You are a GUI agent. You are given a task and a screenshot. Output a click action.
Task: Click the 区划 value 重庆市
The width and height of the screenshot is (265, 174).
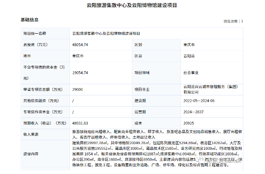(189, 44)
